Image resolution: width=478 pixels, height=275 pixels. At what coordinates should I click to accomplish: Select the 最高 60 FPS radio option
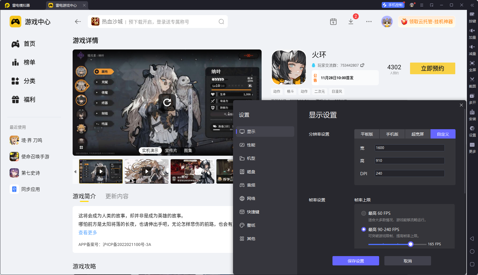point(364,213)
